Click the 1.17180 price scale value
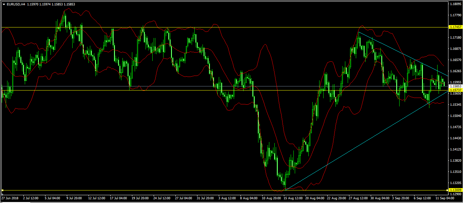Viewport: 463px width, 203px height. pyautogui.click(x=456, y=38)
